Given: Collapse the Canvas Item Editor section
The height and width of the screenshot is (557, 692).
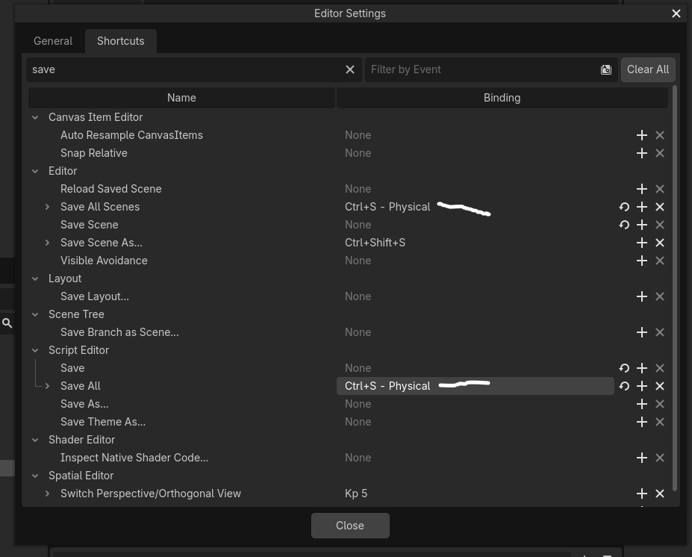Looking at the screenshot, I should pyautogui.click(x=35, y=117).
